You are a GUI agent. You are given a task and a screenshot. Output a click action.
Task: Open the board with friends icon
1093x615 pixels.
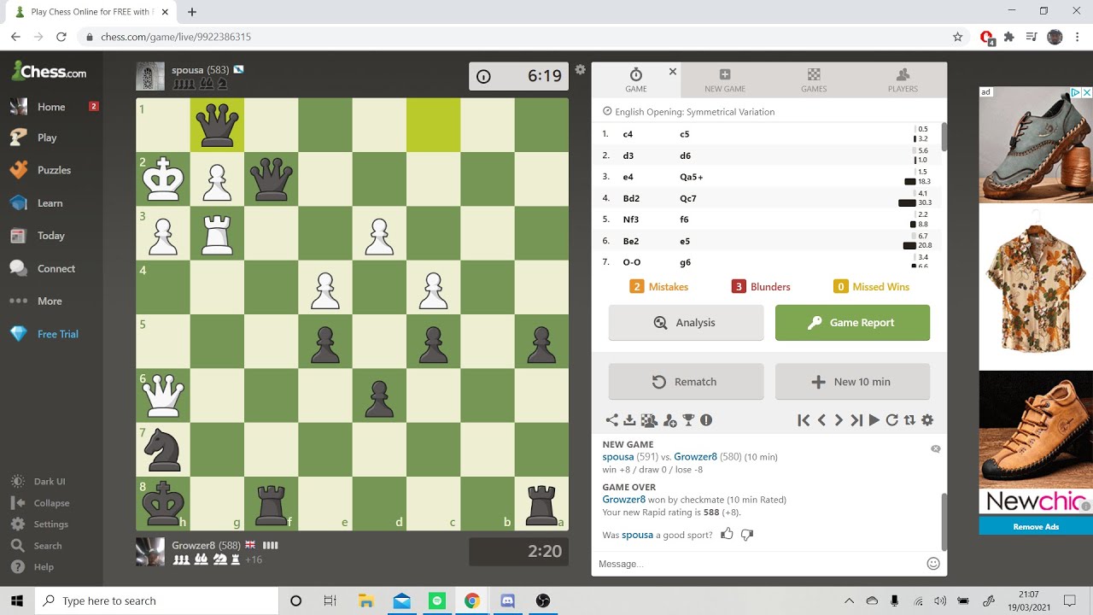pos(649,420)
